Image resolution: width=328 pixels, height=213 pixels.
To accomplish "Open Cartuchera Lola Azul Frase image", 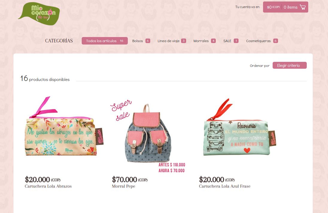I will [239, 127].
